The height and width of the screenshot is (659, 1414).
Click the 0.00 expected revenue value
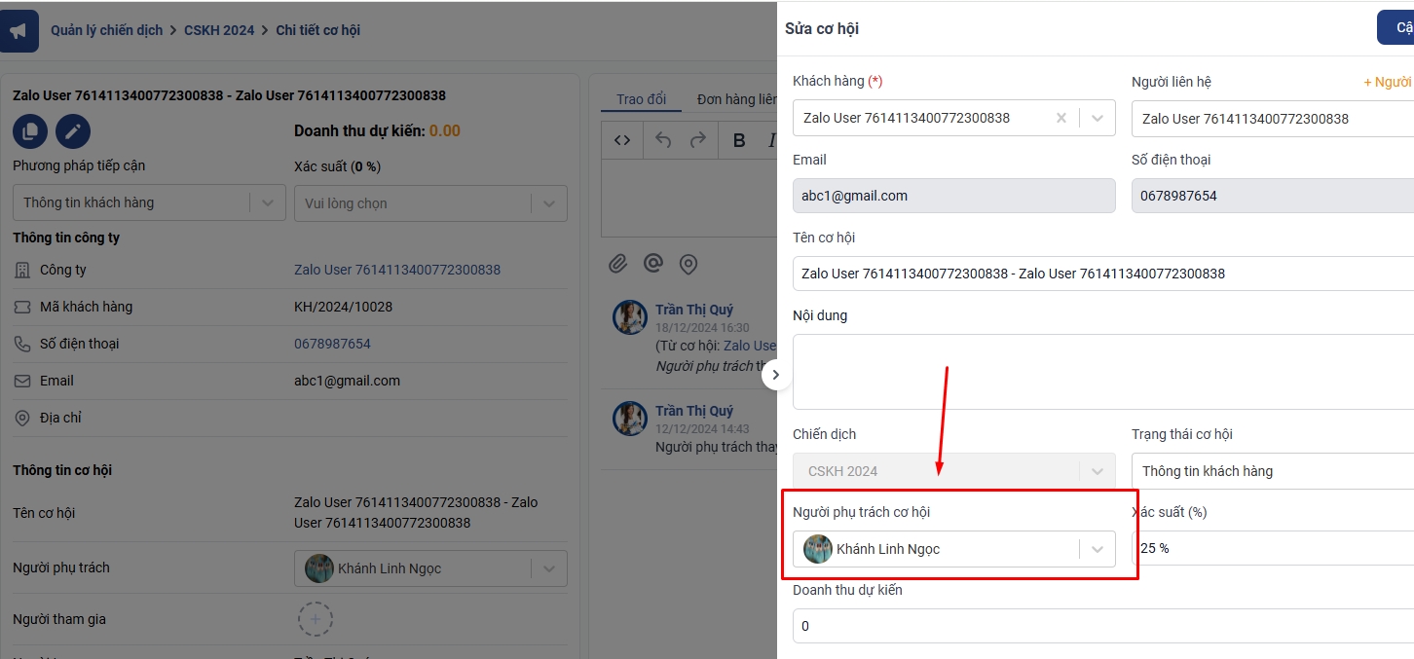click(445, 131)
